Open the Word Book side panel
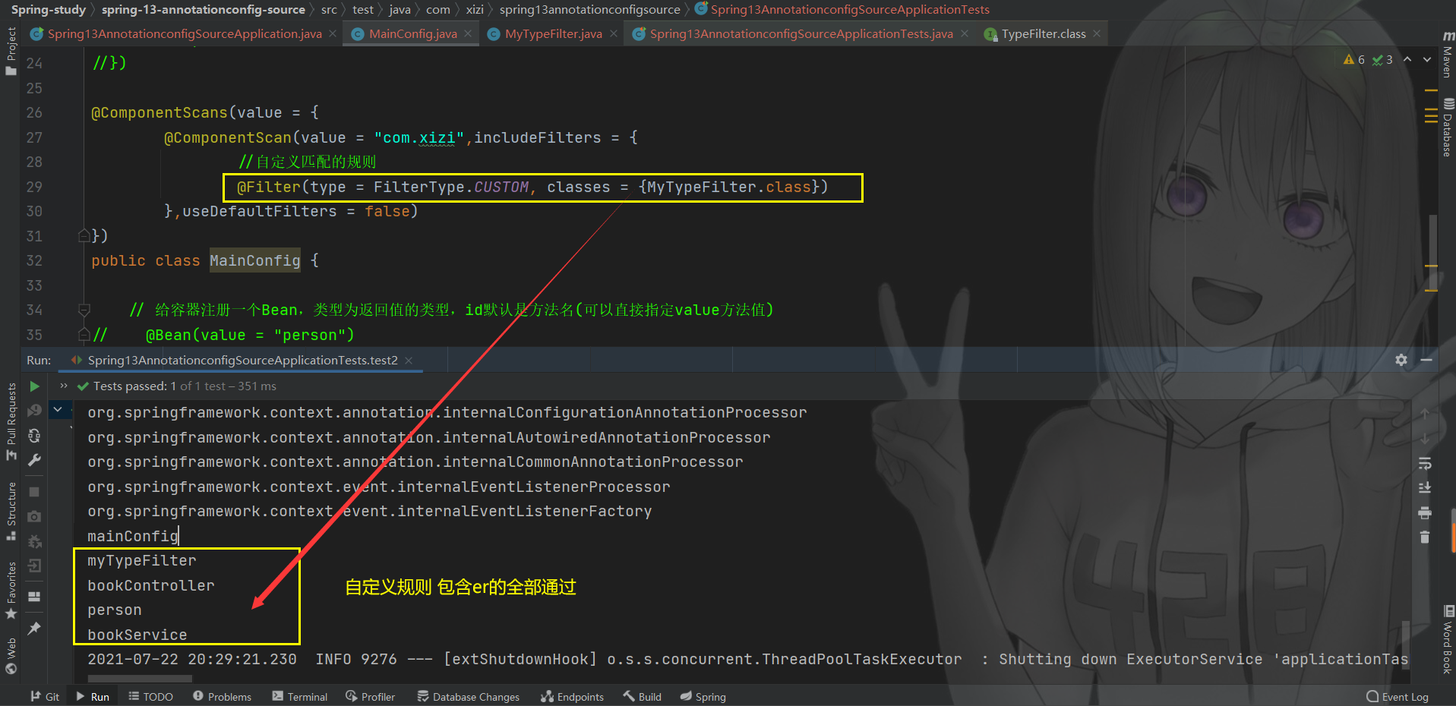Screen dimensions: 1456x706 1448,639
